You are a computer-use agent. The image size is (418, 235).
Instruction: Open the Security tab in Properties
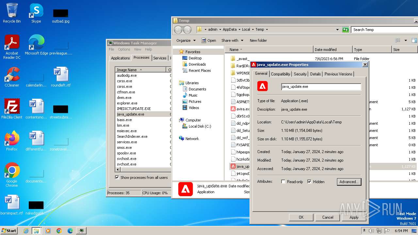point(300,74)
